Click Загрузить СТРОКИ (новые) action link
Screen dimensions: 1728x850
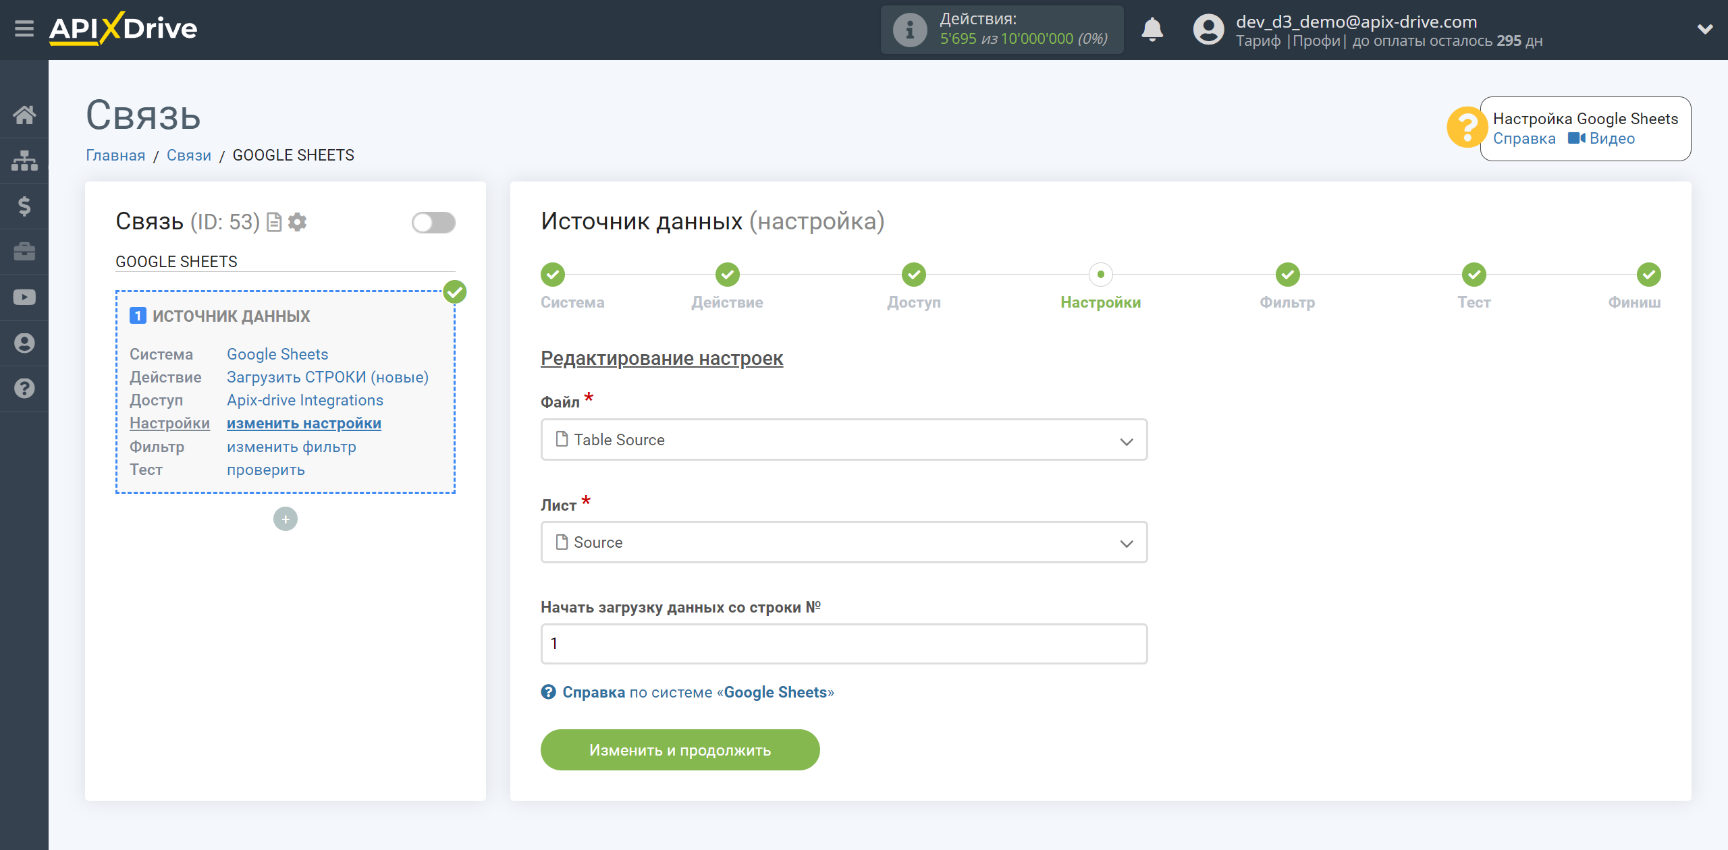(327, 377)
